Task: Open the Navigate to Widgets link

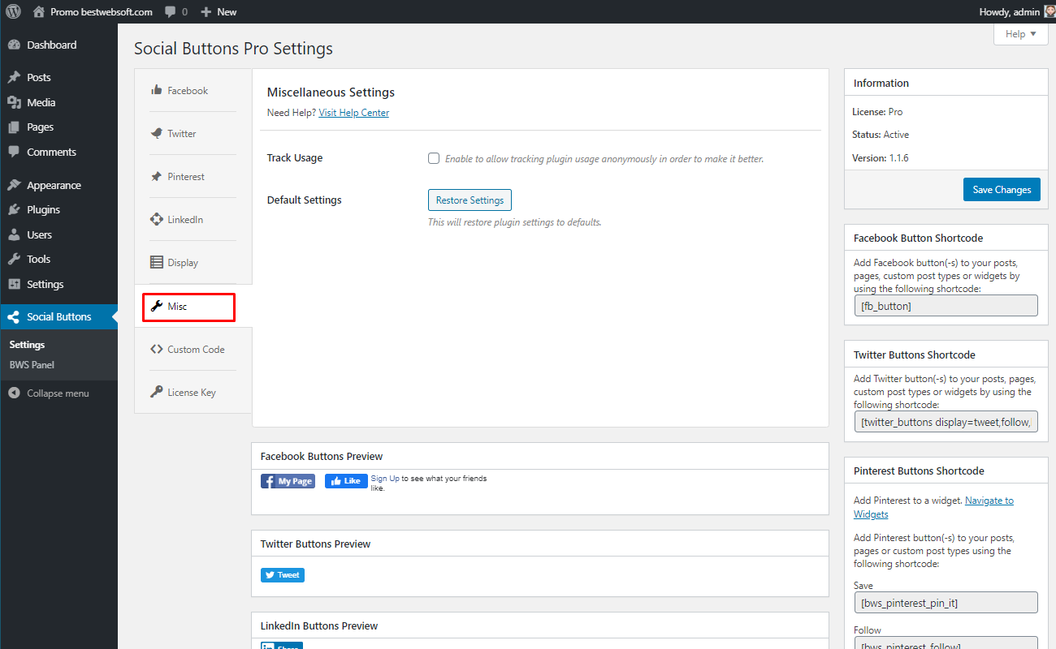Action: 933,507
